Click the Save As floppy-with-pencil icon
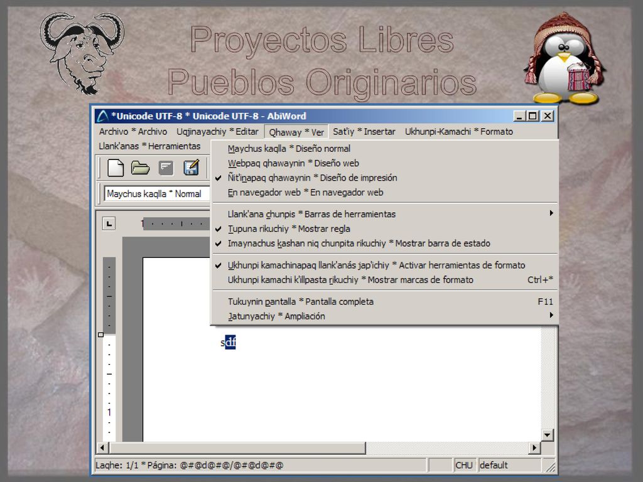 [191, 168]
